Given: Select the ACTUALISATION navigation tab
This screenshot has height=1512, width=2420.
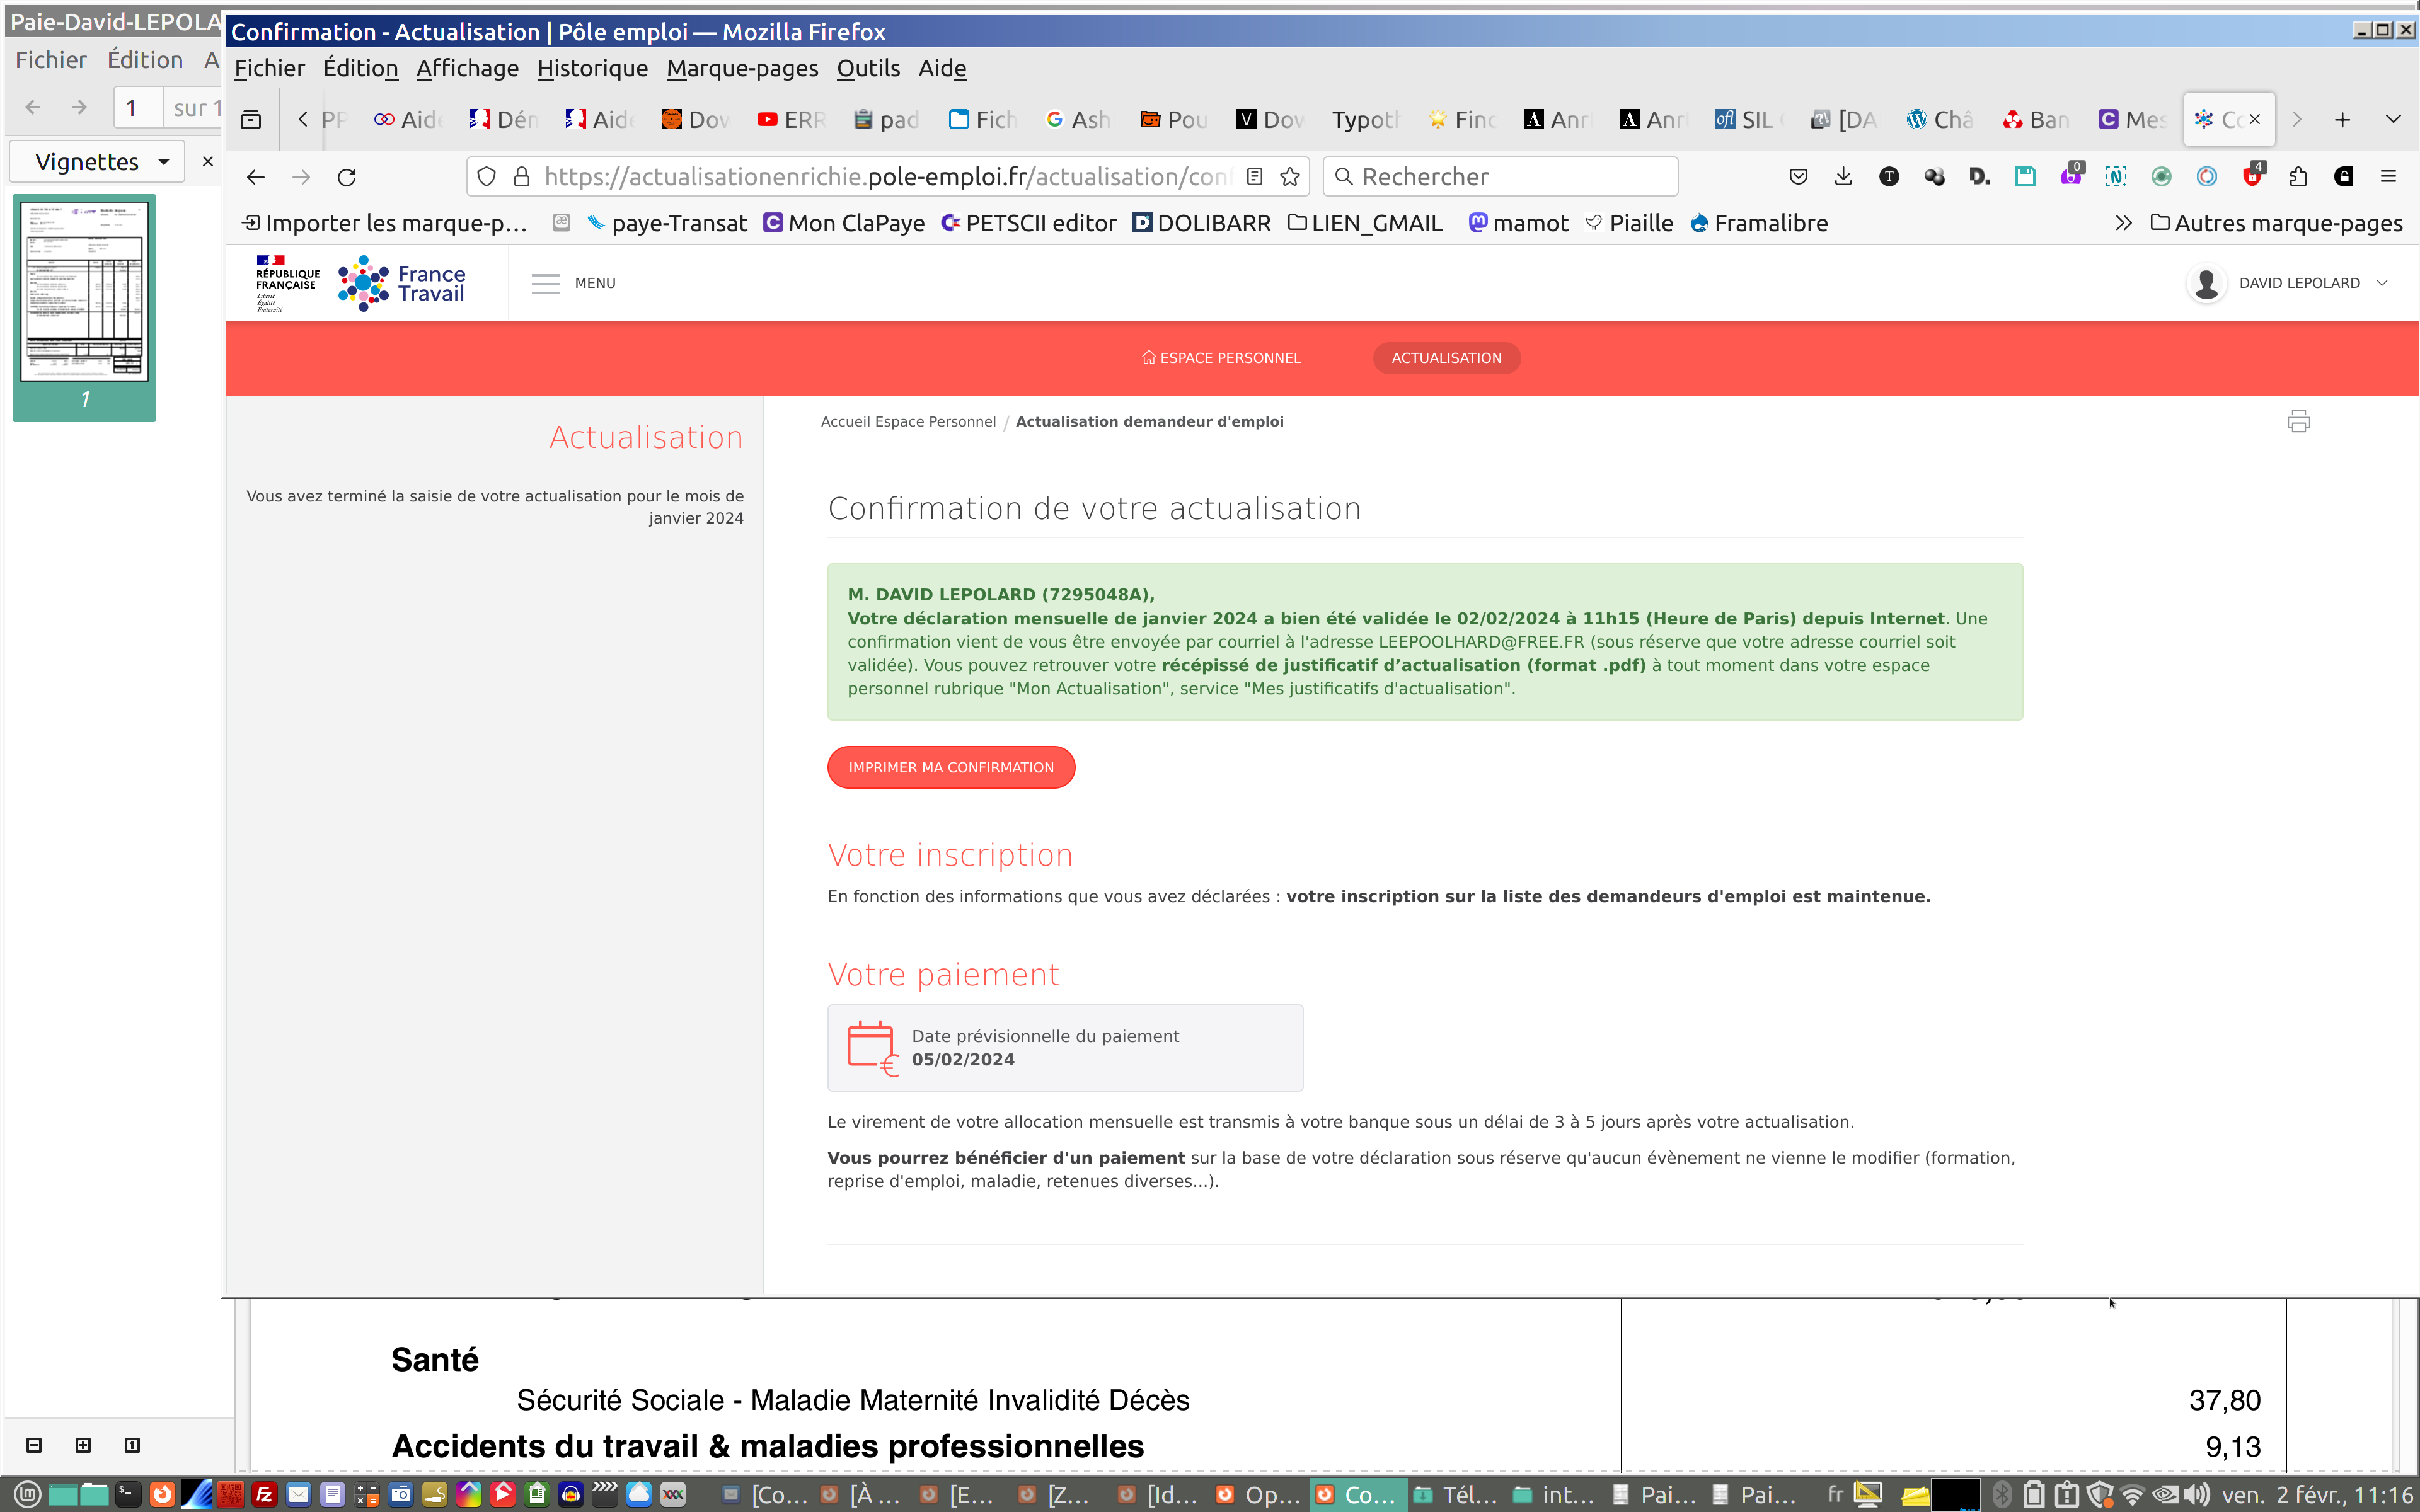Looking at the screenshot, I should [1446, 358].
